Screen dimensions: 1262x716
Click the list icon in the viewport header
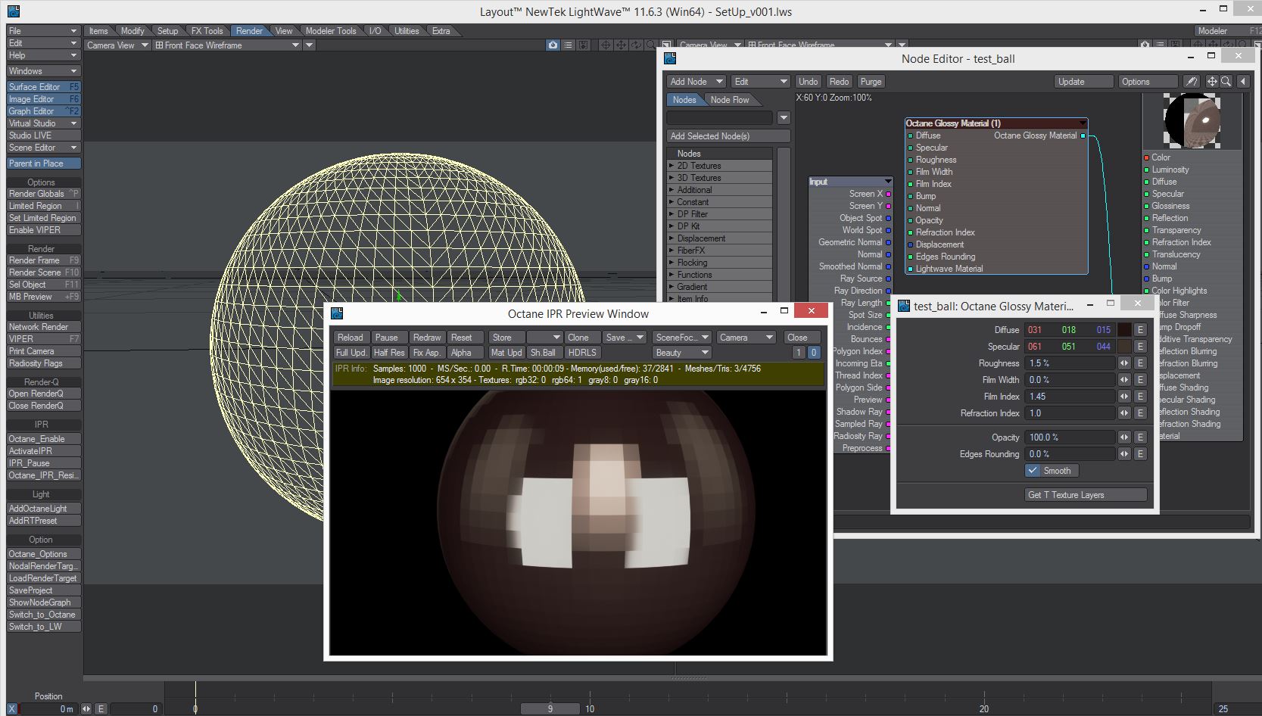tap(569, 45)
